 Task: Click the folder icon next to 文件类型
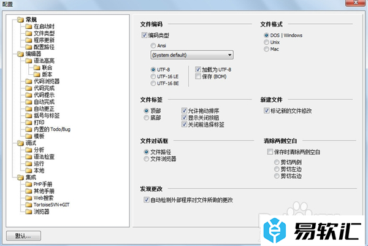coord(29,33)
